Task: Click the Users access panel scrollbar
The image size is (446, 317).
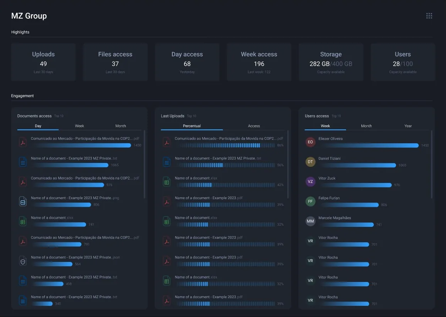Action: pyautogui.click(x=431, y=164)
